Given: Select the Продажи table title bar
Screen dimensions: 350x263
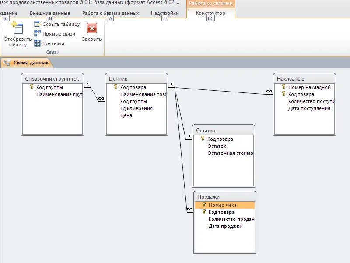Looking at the screenshot, I should tap(225, 196).
